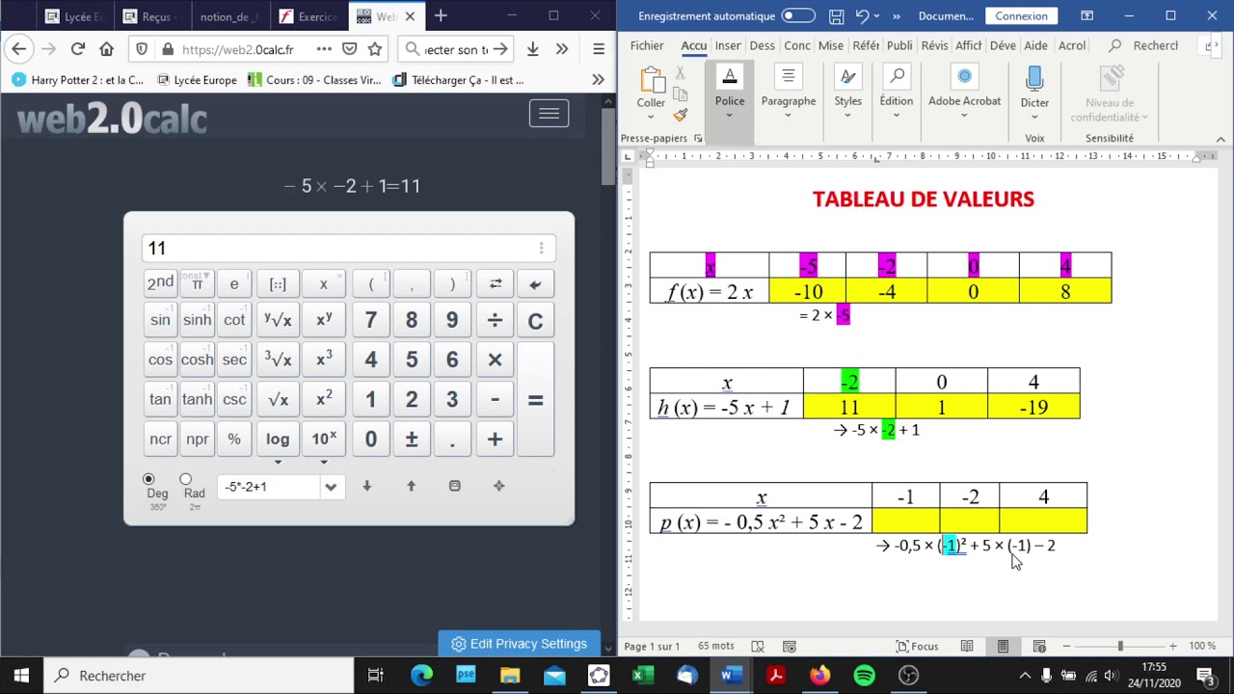Click the Coller paste icon
This screenshot has height=694, width=1234.
pos(651,80)
